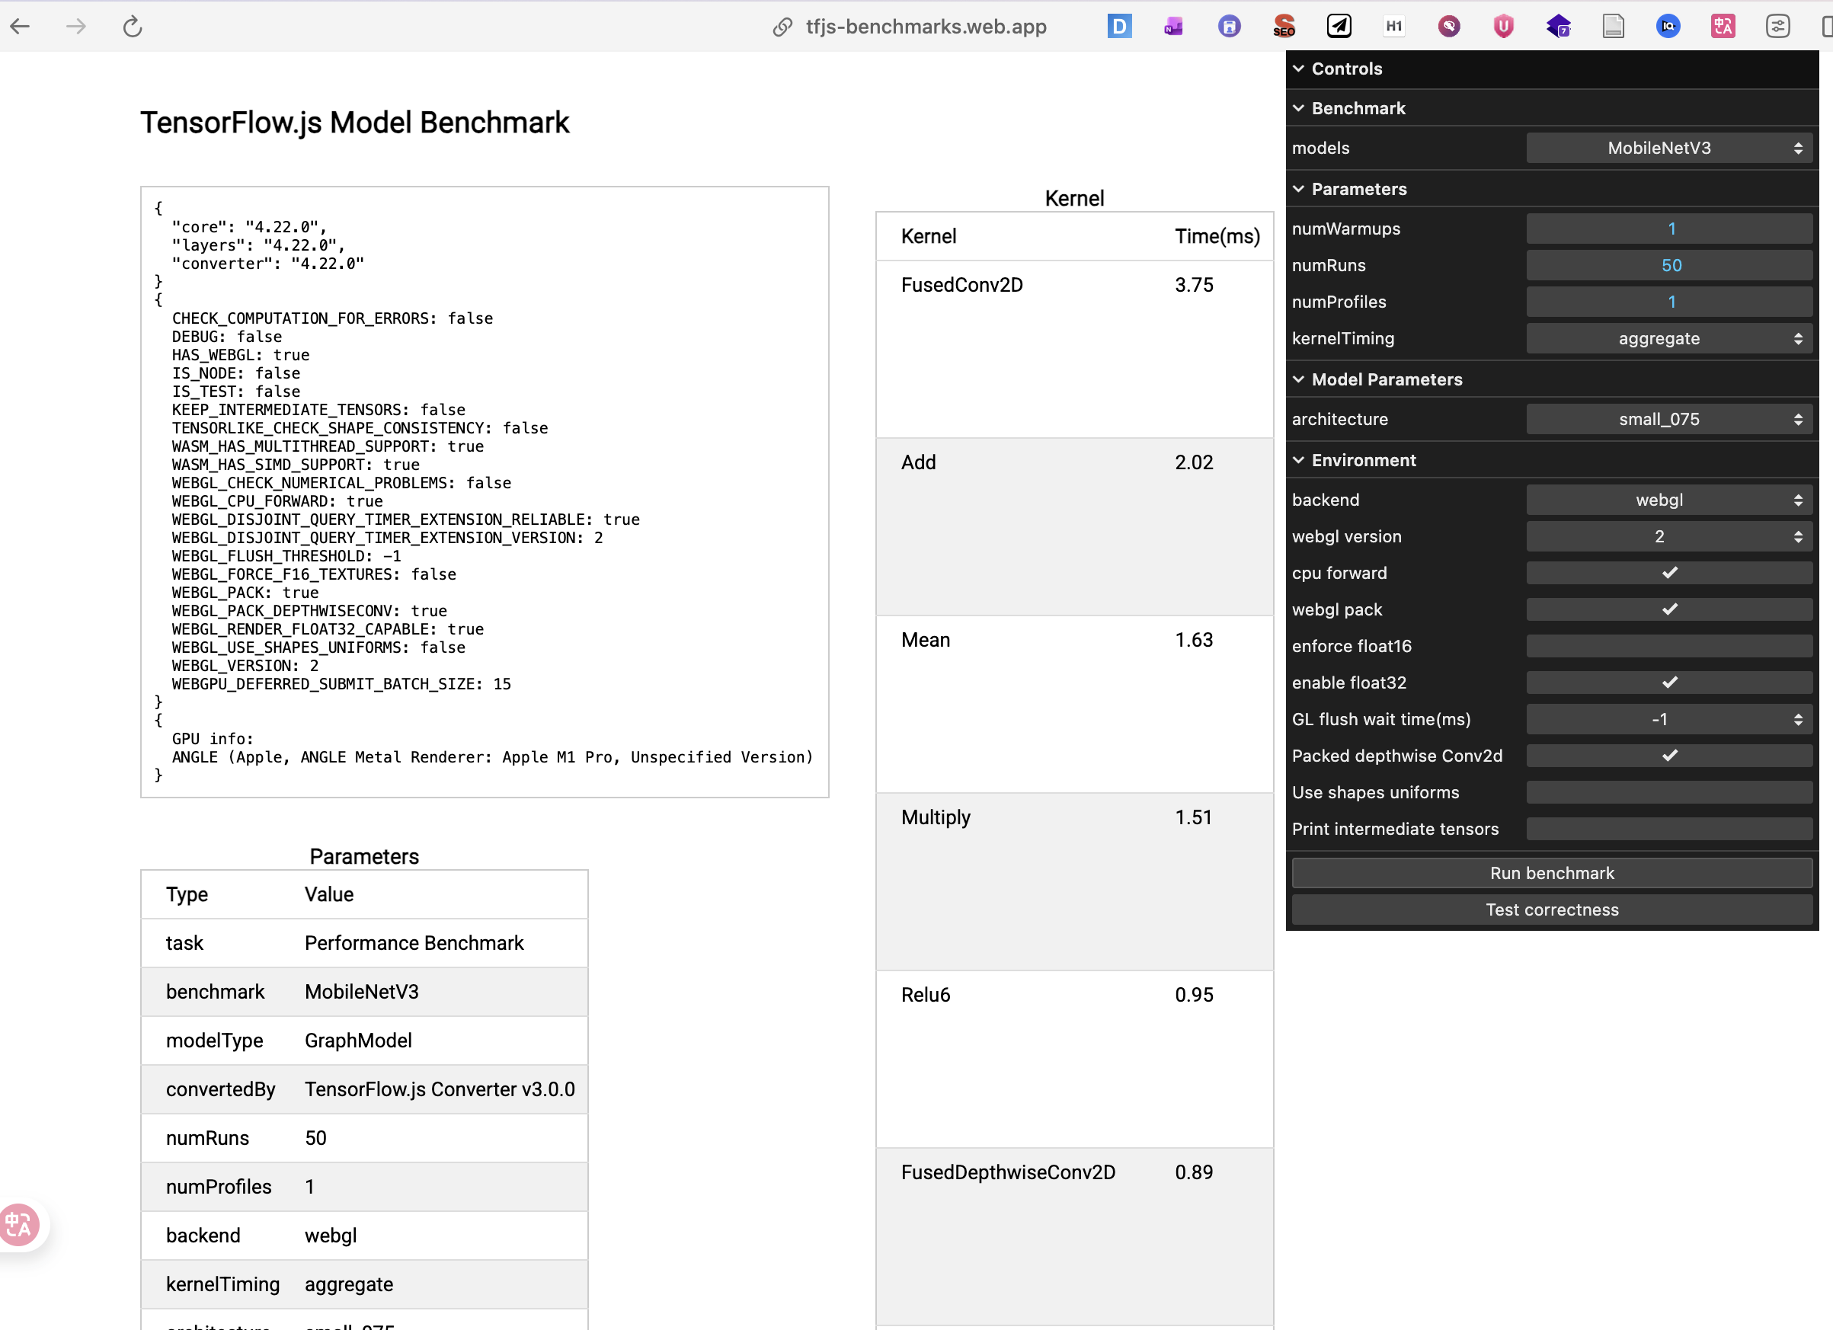This screenshot has width=1833, height=1330.
Task: Disable the cpu forward checkbox
Action: coord(1669,573)
